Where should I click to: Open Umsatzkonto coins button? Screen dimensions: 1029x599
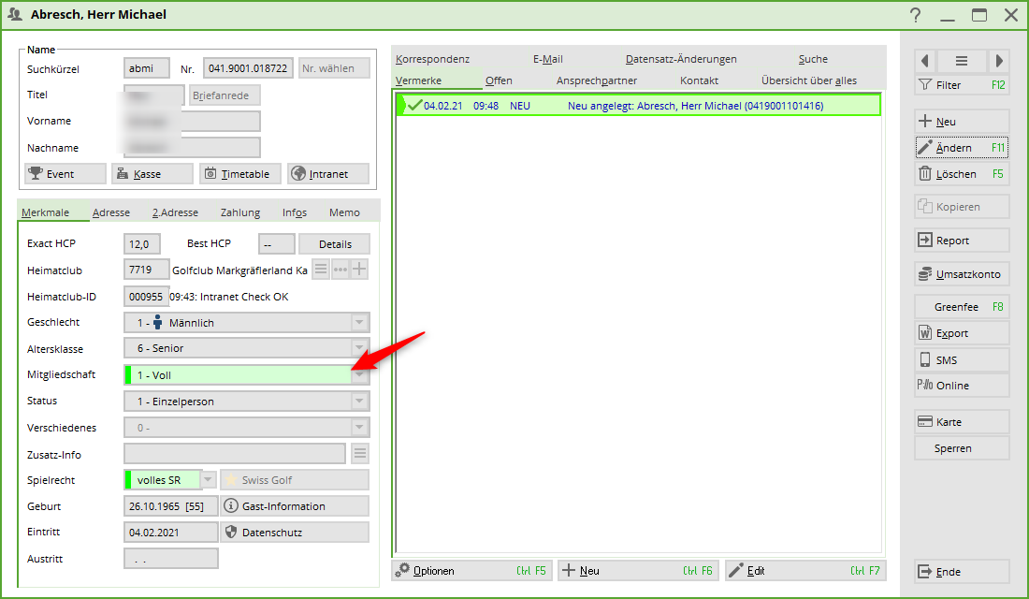pyautogui.click(x=962, y=274)
